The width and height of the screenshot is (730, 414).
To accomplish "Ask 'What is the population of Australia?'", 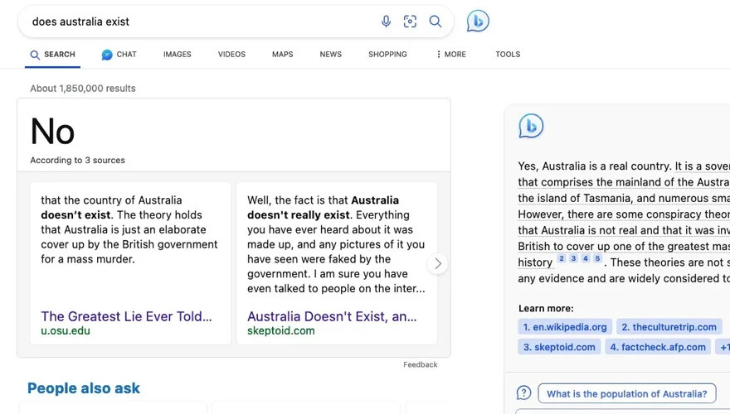I will (626, 393).
